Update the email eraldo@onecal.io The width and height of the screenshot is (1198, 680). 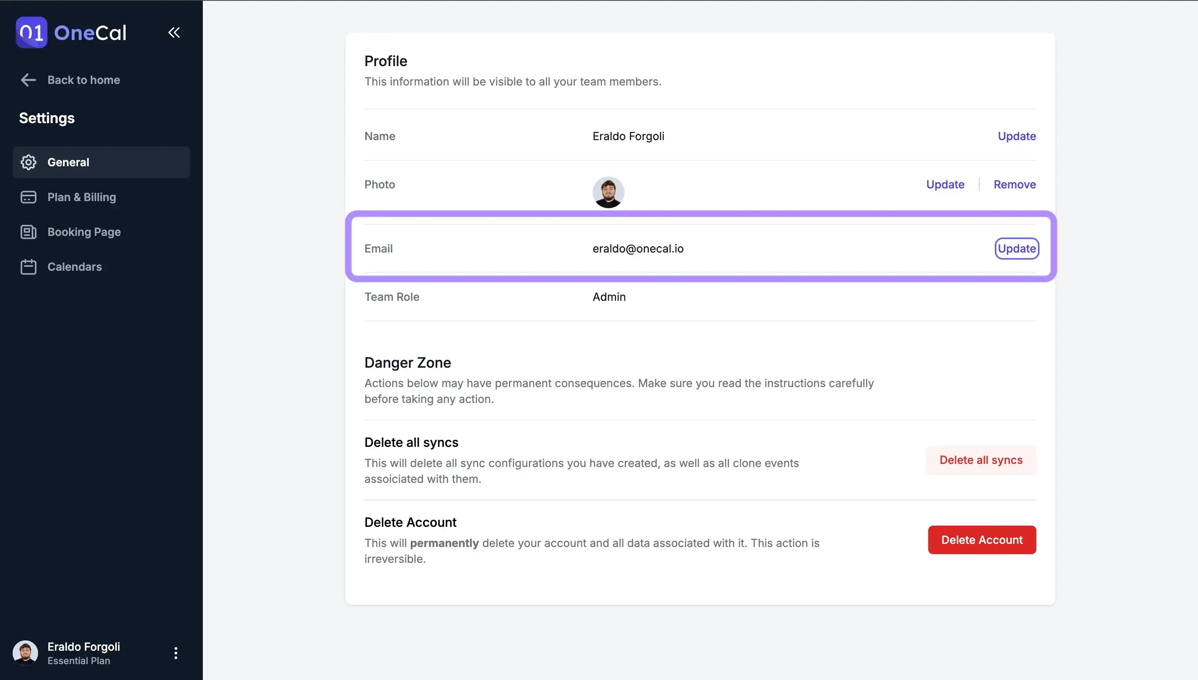1017,249
